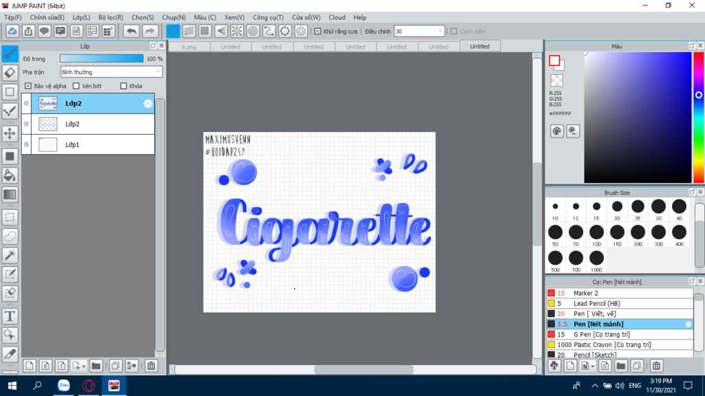Open Zalo from the taskbar
Screen dimensions: 705x396
64,385
